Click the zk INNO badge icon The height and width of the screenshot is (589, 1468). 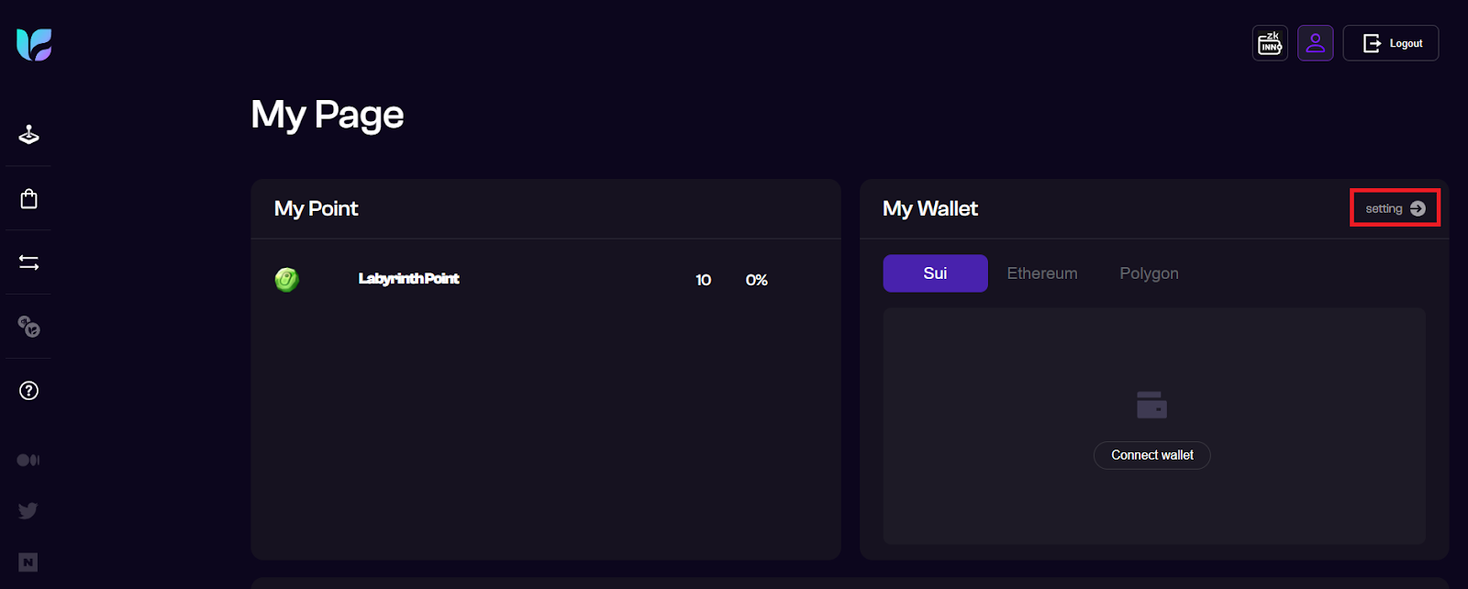pos(1270,43)
